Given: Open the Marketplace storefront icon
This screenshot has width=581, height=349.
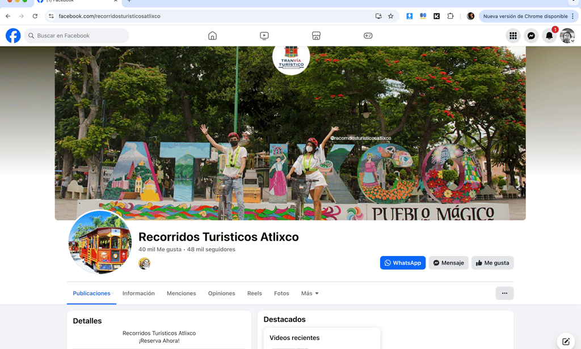Looking at the screenshot, I should pos(316,36).
